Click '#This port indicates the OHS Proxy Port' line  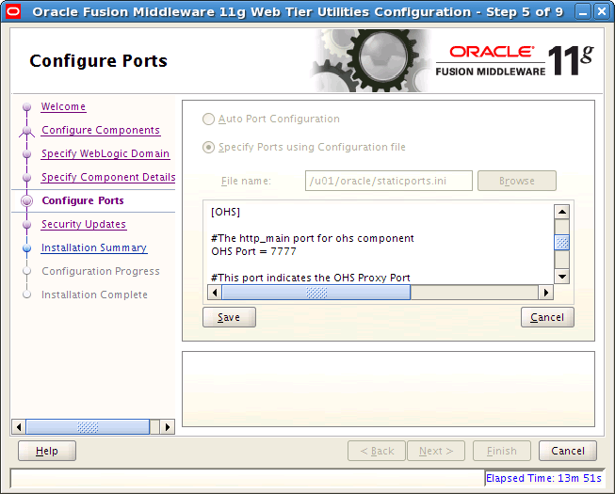(310, 278)
